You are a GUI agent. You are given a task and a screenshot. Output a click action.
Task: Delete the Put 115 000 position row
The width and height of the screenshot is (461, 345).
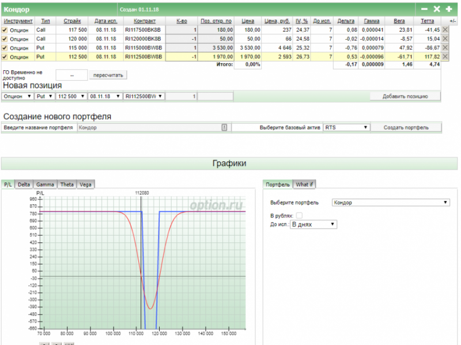click(x=445, y=48)
